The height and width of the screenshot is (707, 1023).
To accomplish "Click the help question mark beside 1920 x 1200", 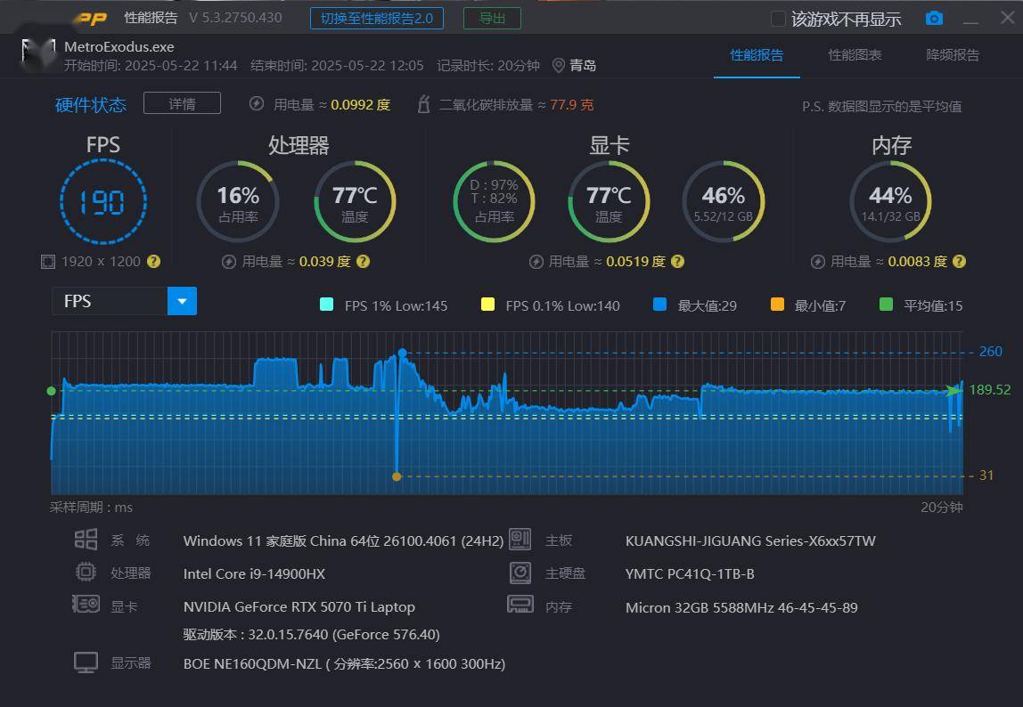I will pyautogui.click(x=153, y=262).
